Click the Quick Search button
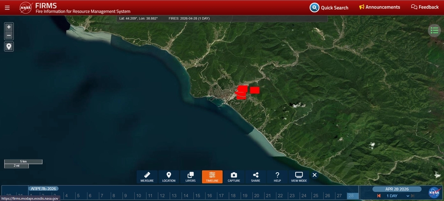This screenshot has width=444, height=201. tap(329, 7)
